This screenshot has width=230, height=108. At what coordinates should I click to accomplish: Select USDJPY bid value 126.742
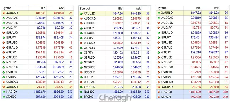pyautogui.click(x=41, y=77)
